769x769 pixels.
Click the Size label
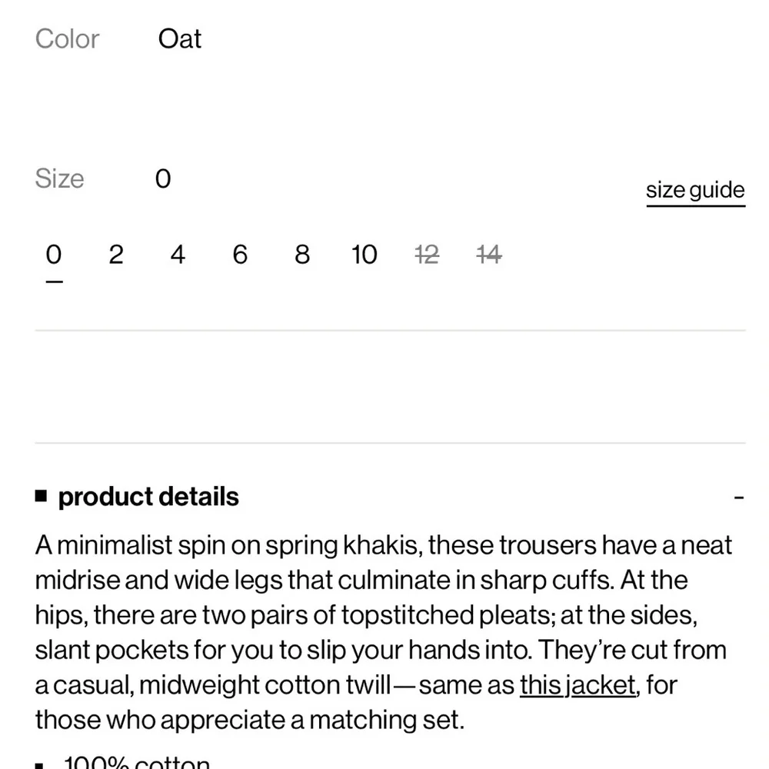(x=59, y=178)
